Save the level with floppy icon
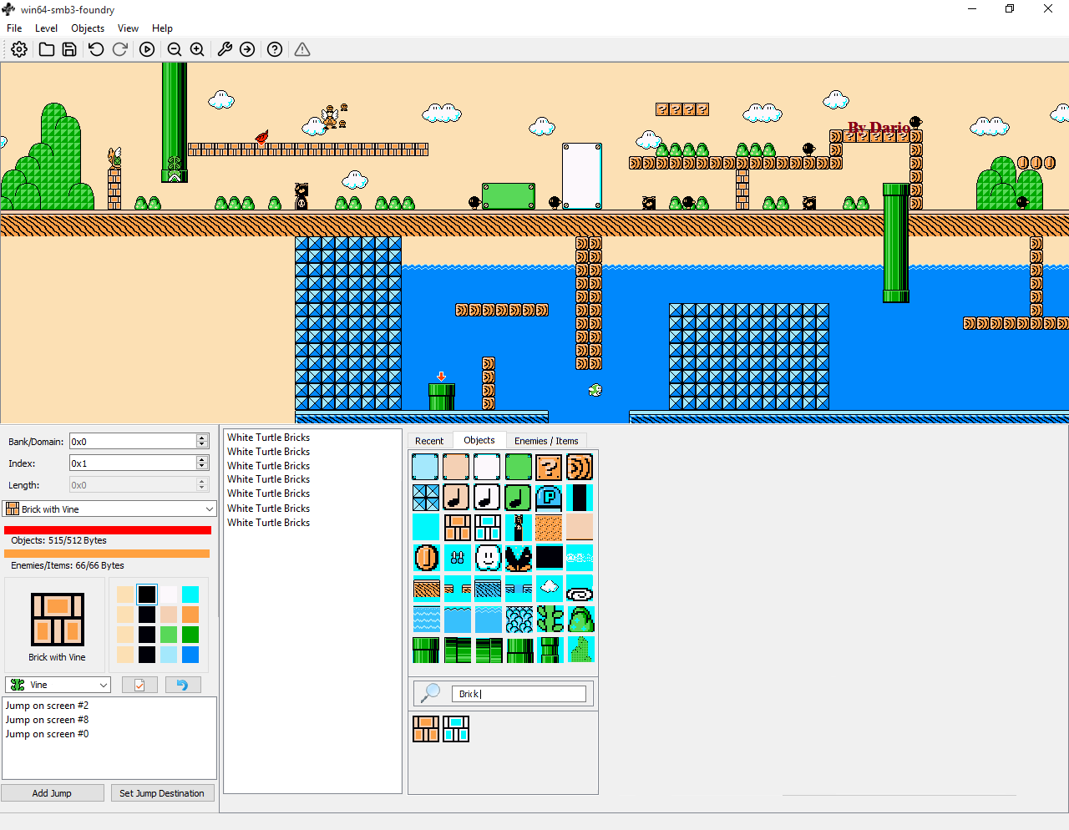Screen dimensions: 1069x830 (x=69, y=49)
